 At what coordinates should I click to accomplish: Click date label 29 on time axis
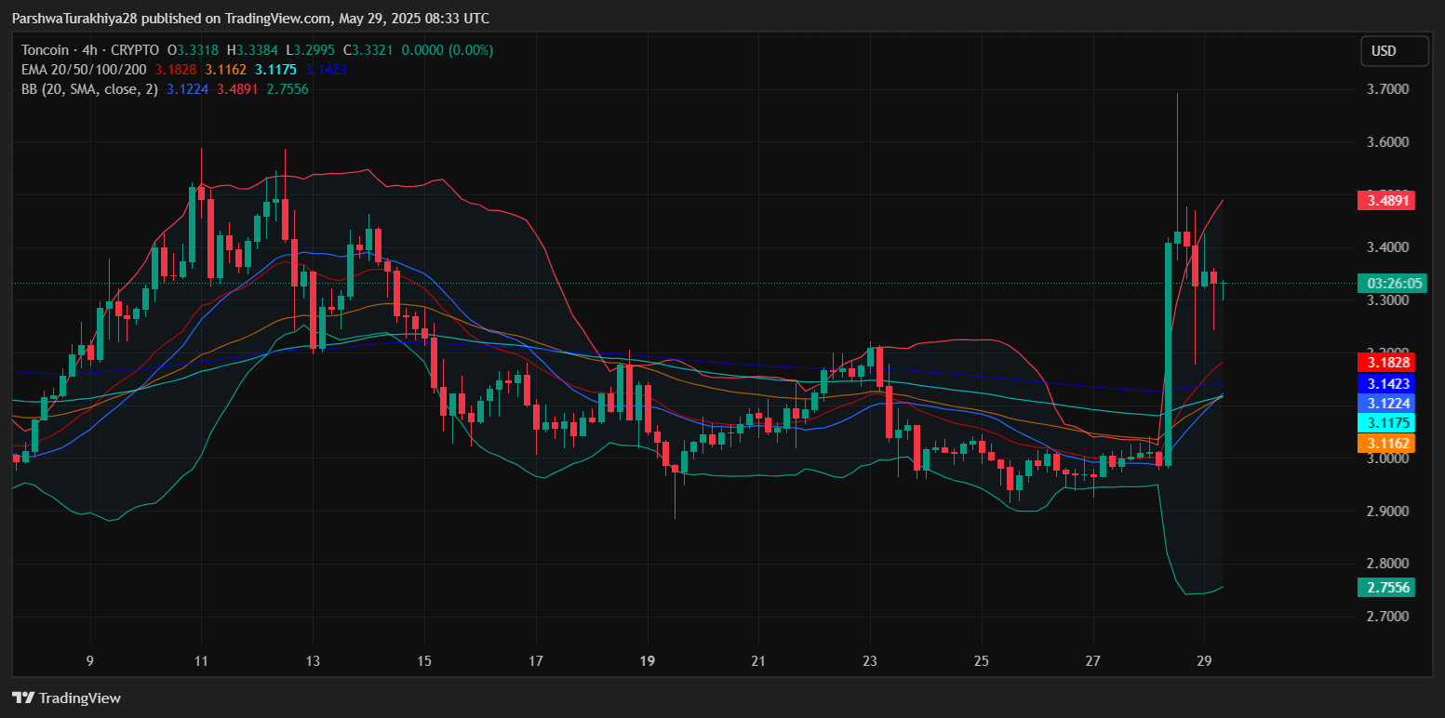click(1204, 662)
